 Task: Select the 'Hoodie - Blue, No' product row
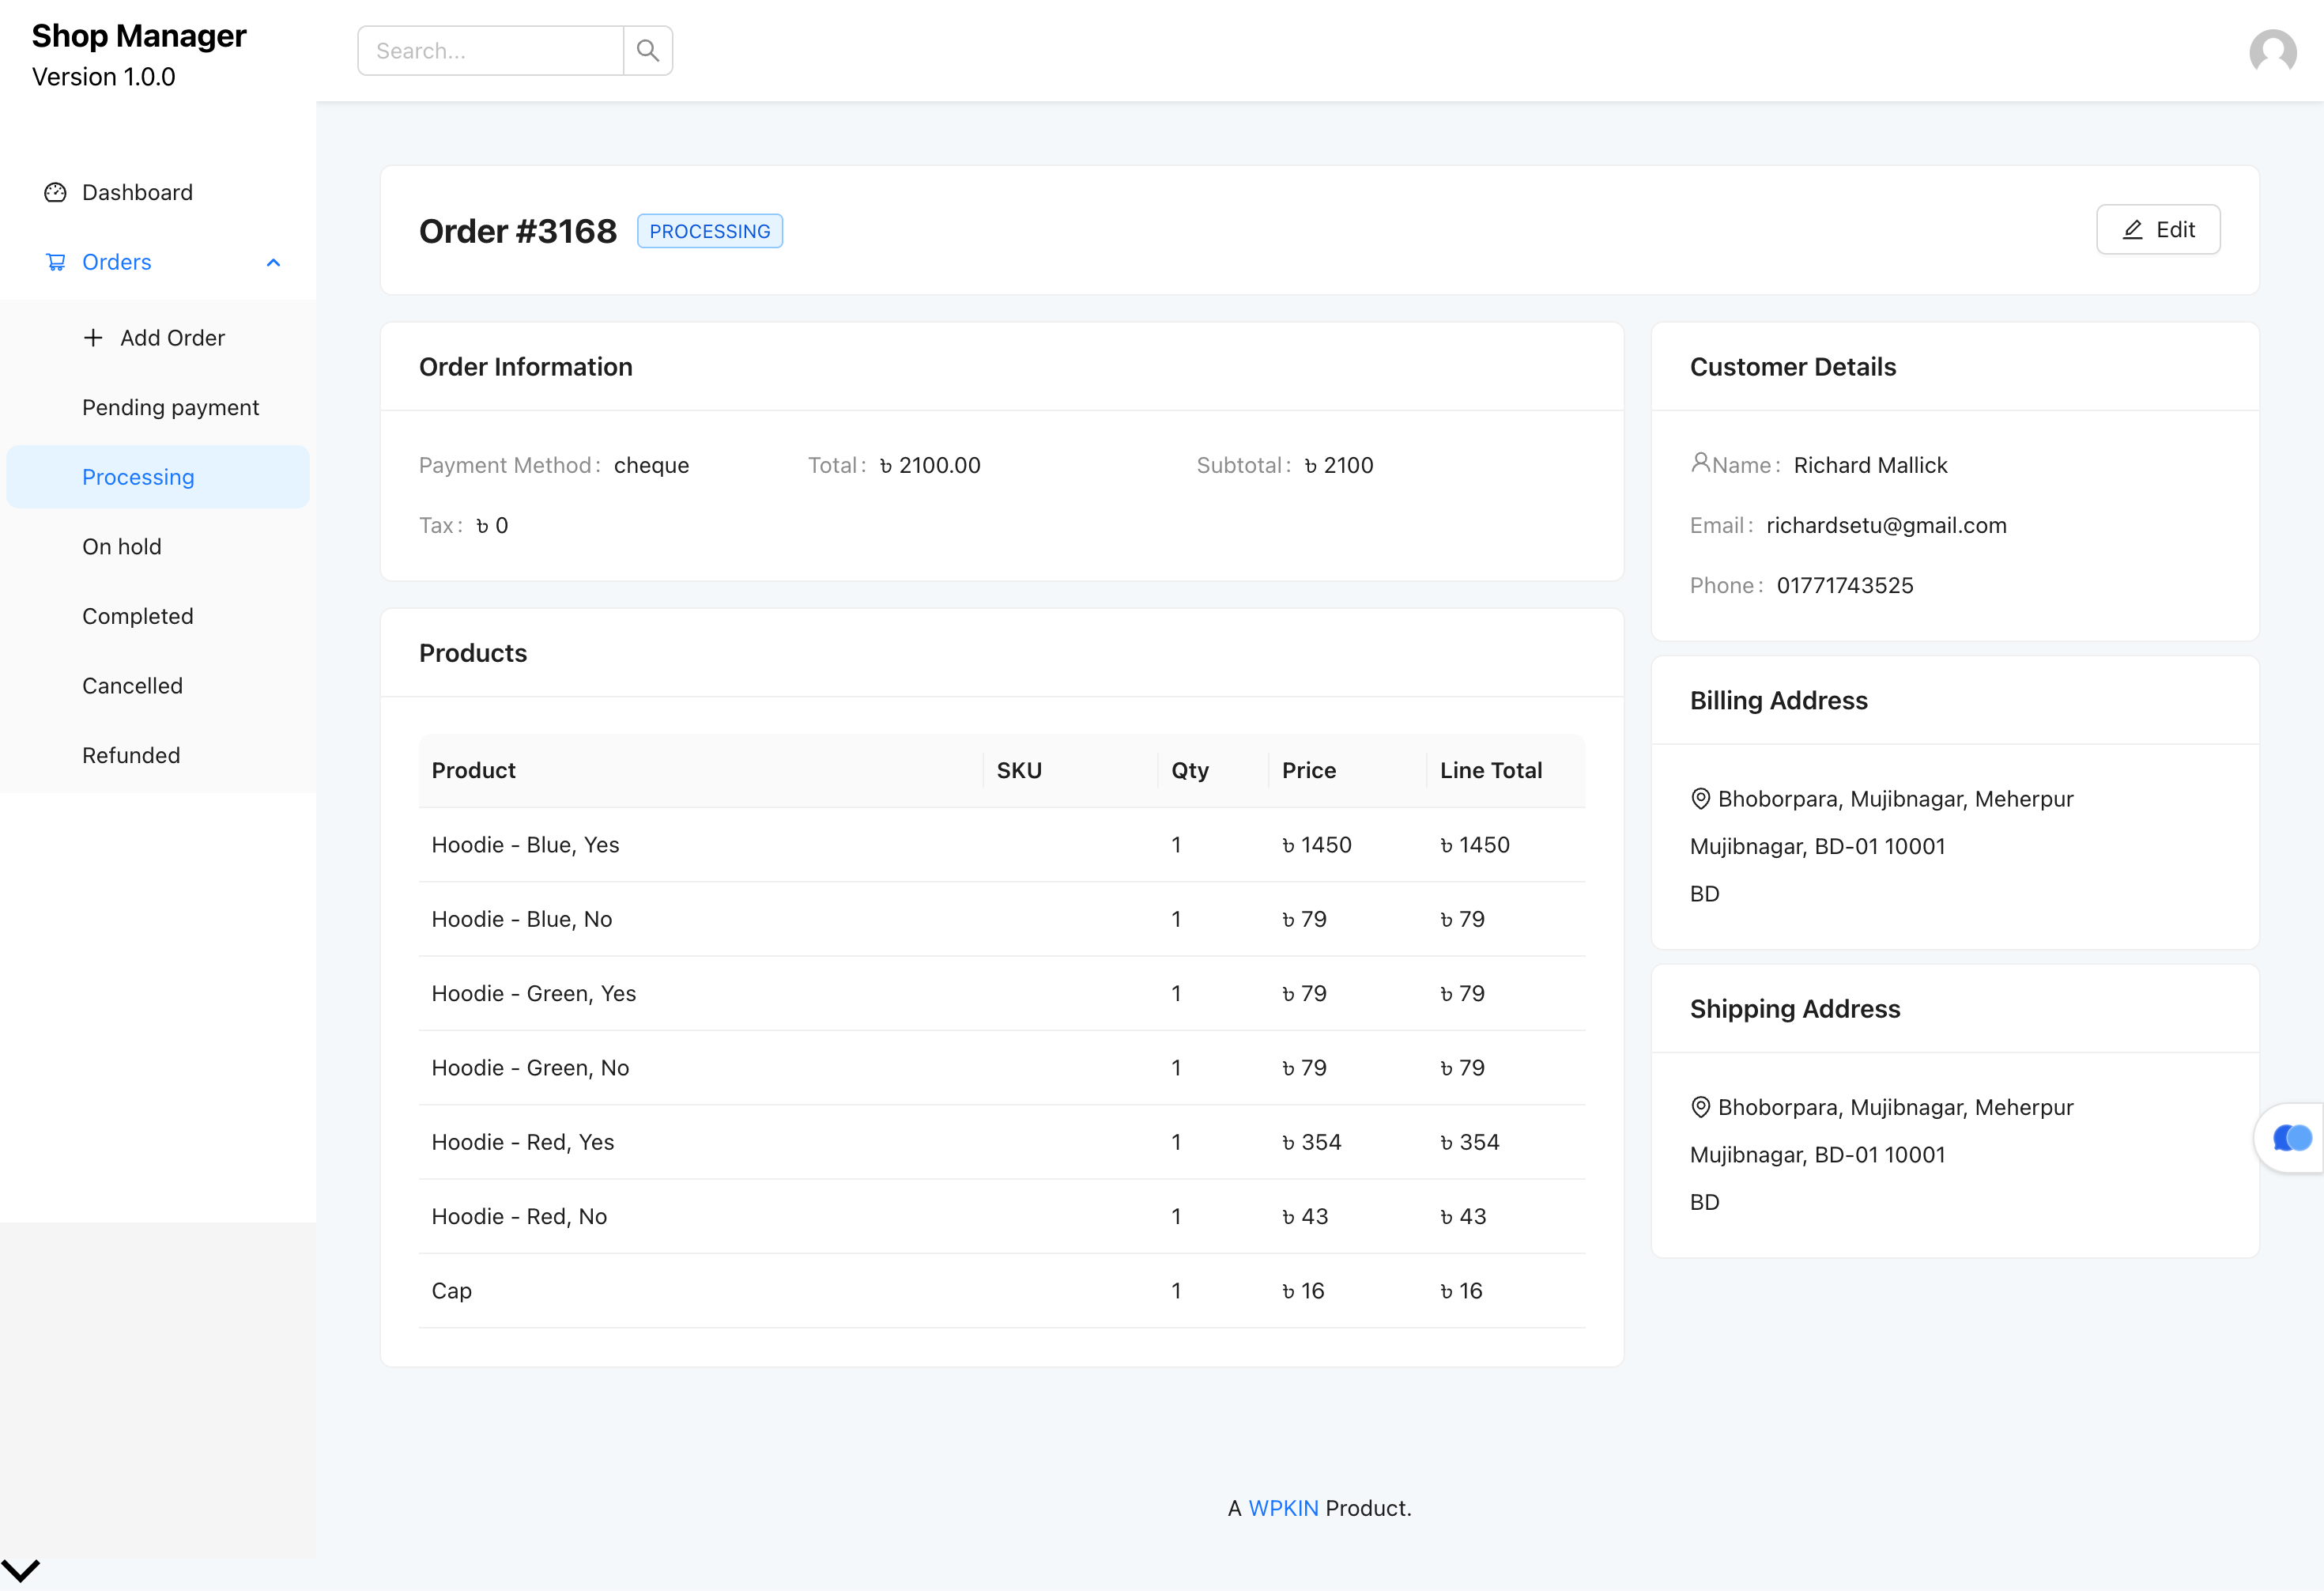pyautogui.click(x=1002, y=919)
